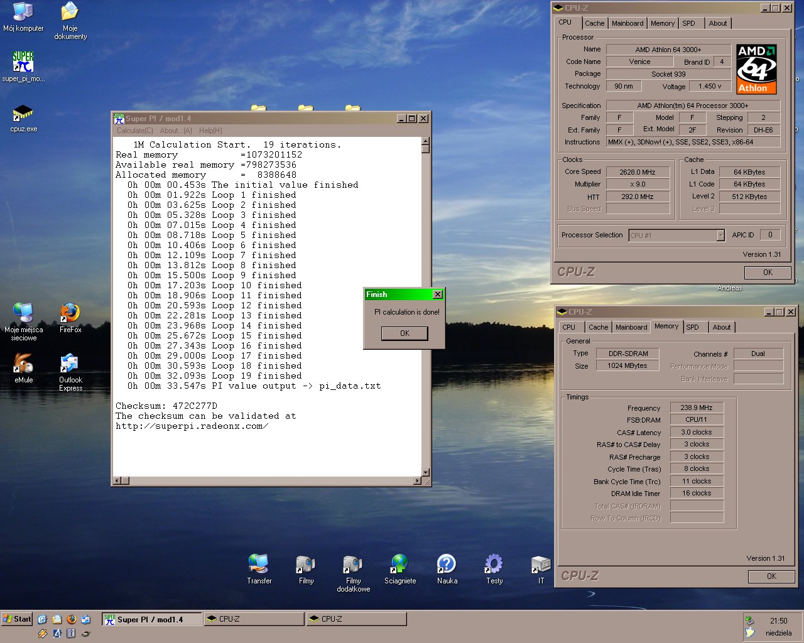The width and height of the screenshot is (804, 643).
Task: Launch FireFox from the desktop
Action: pyautogui.click(x=70, y=318)
